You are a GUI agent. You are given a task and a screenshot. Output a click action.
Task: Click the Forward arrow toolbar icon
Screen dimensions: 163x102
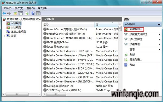click(x=9, y=13)
